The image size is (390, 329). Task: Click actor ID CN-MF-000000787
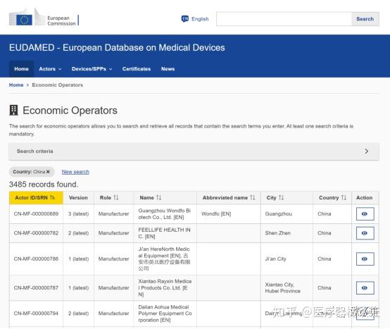click(36, 287)
